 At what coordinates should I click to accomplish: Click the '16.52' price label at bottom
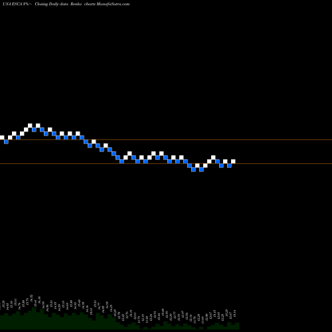[x=31, y=298]
